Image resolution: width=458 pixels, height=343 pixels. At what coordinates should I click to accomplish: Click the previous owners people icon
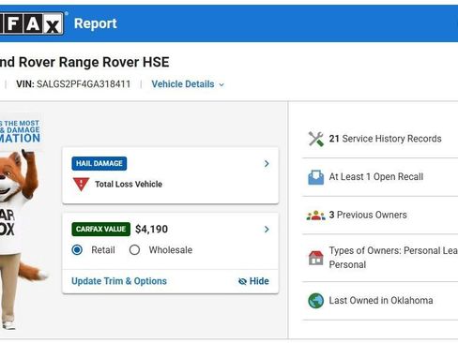pos(316,216)
